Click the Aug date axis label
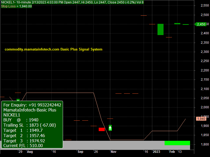The image size is (210, 157). click(30, 152)
